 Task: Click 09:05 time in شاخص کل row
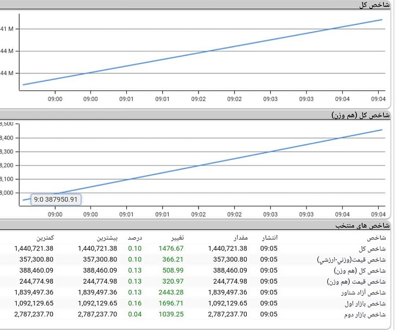click(x=269, y=248)
